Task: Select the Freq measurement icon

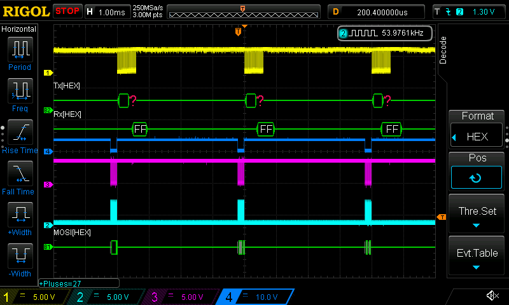Action: tap(19, 90)
